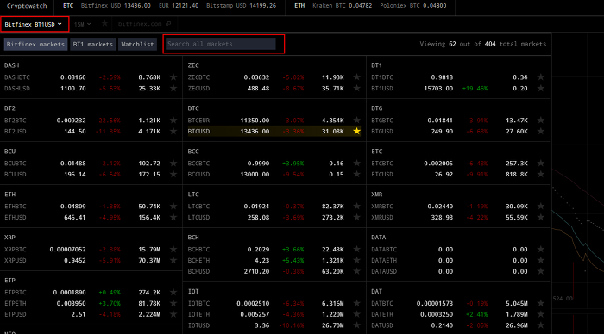Open the 15M interval dropdown
This screenshot has height=334, width=604.
coord(83,24)
